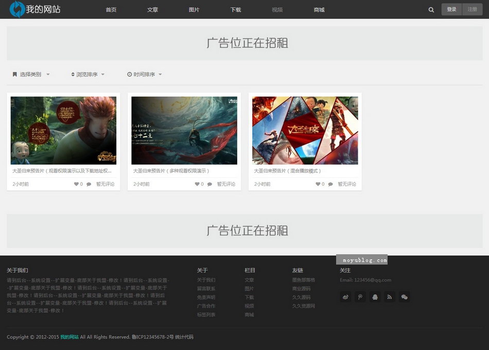Open the Tencent Weibo icon in footer
The height and width of the screenshot is (350, 489).
[360, 297]
